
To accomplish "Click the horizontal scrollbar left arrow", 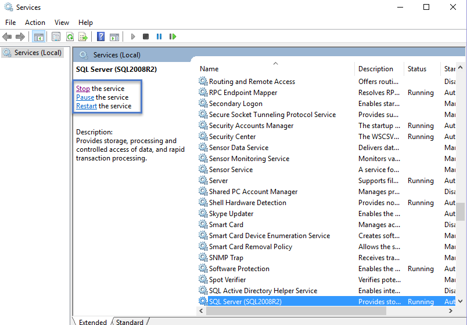I will click(201, 311).
